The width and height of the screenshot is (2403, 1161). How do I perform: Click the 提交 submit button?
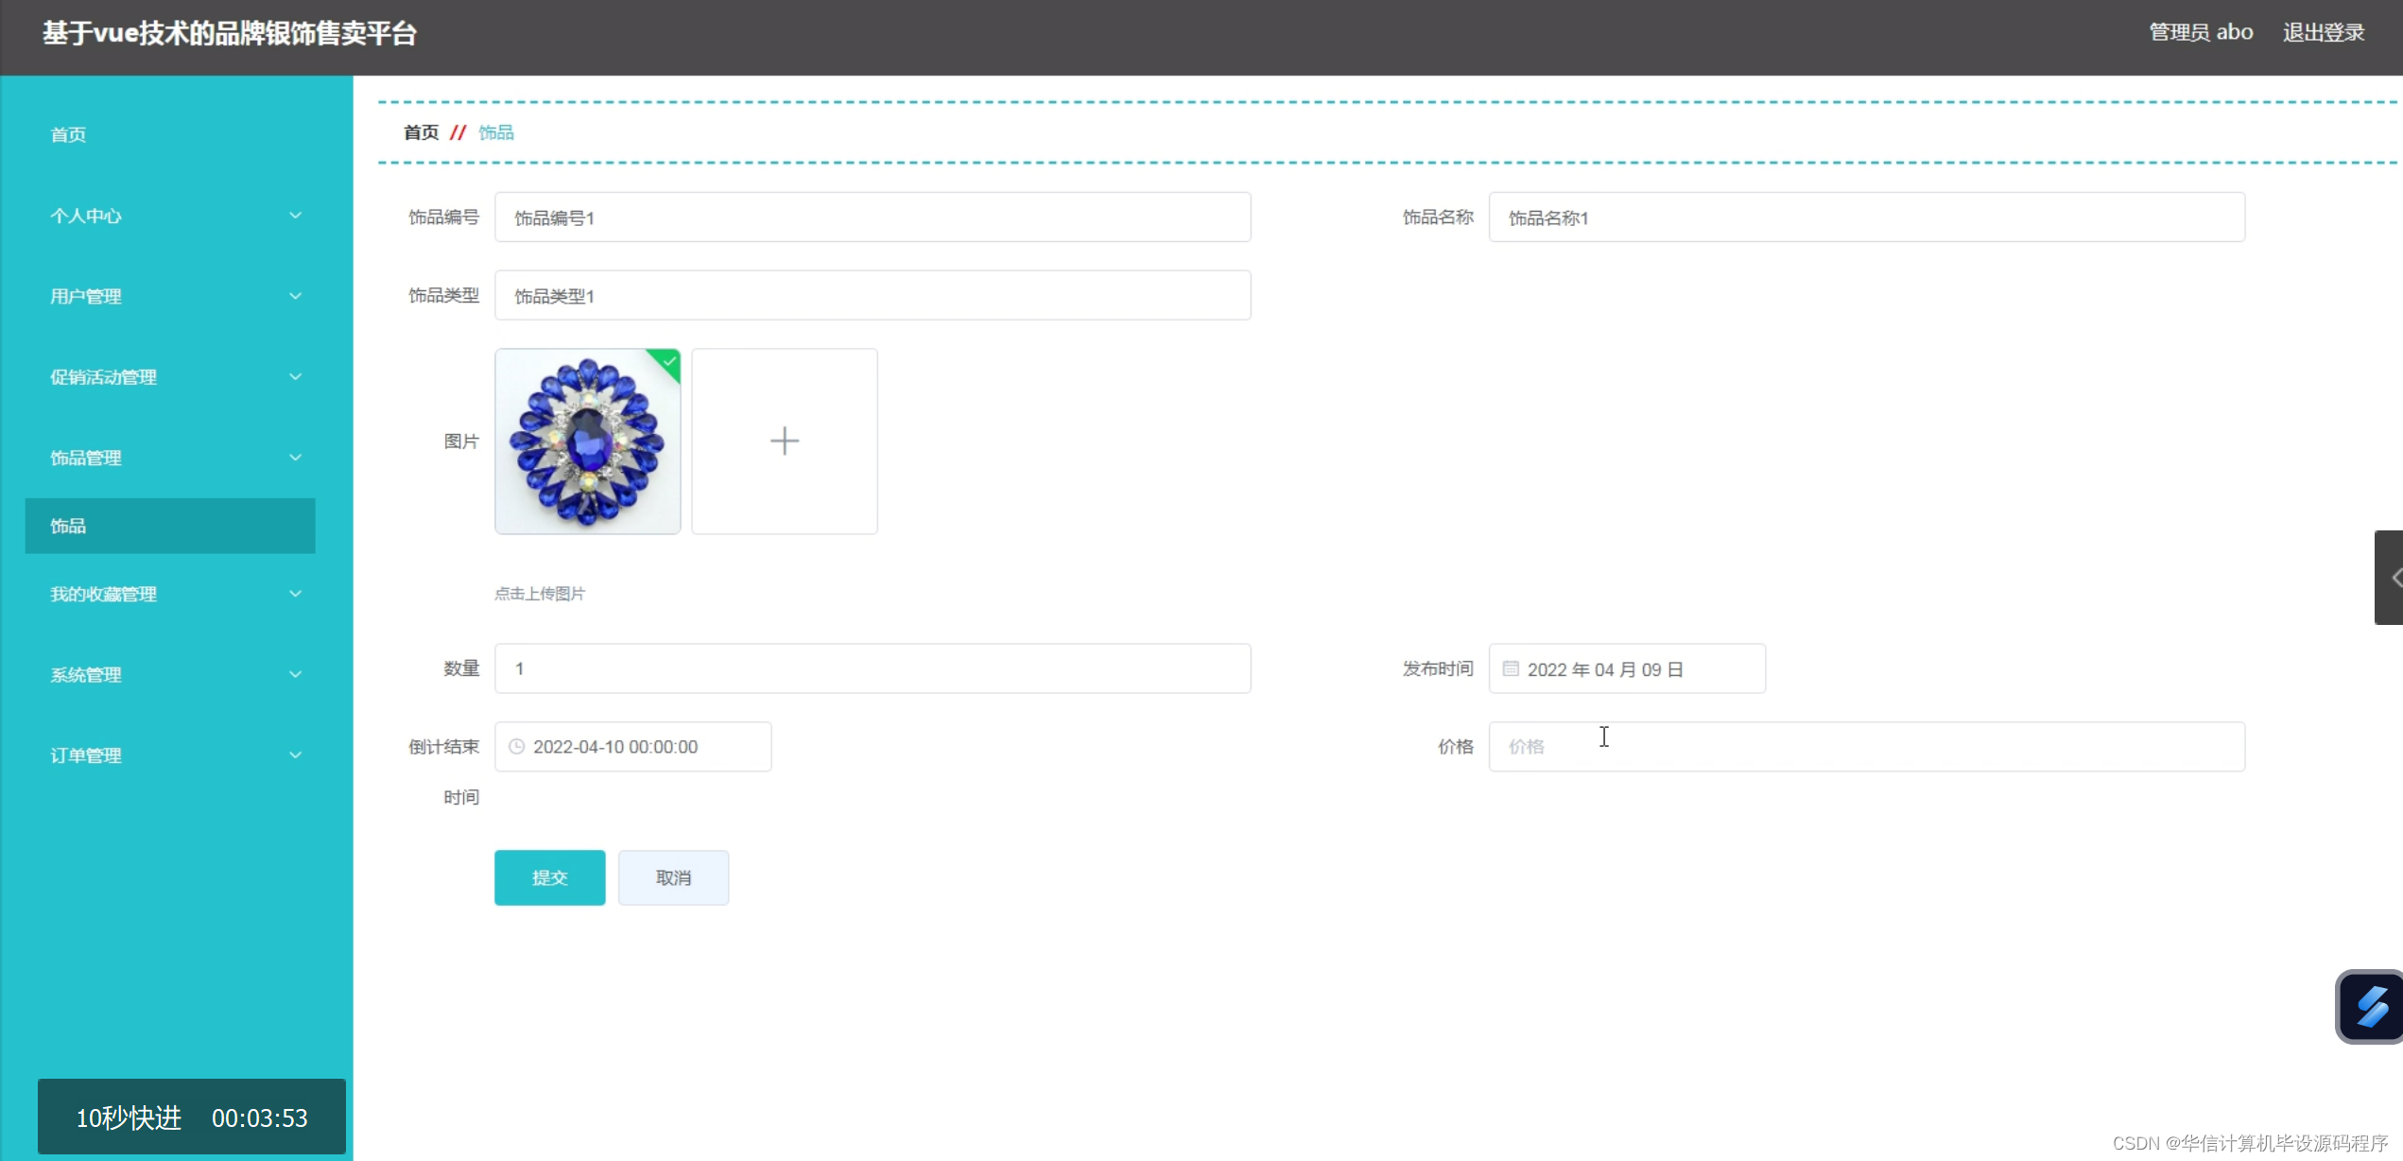point(549,877)
